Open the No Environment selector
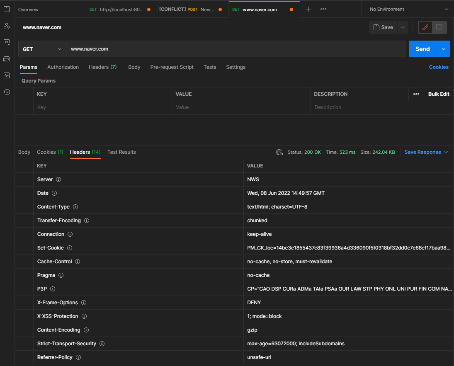 (x=408, y=9)
